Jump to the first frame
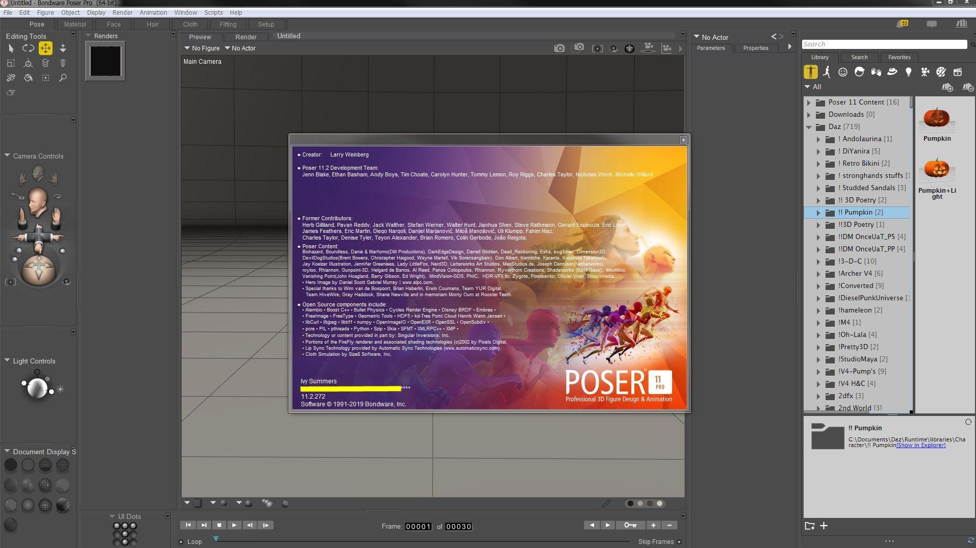 (188, 525)
